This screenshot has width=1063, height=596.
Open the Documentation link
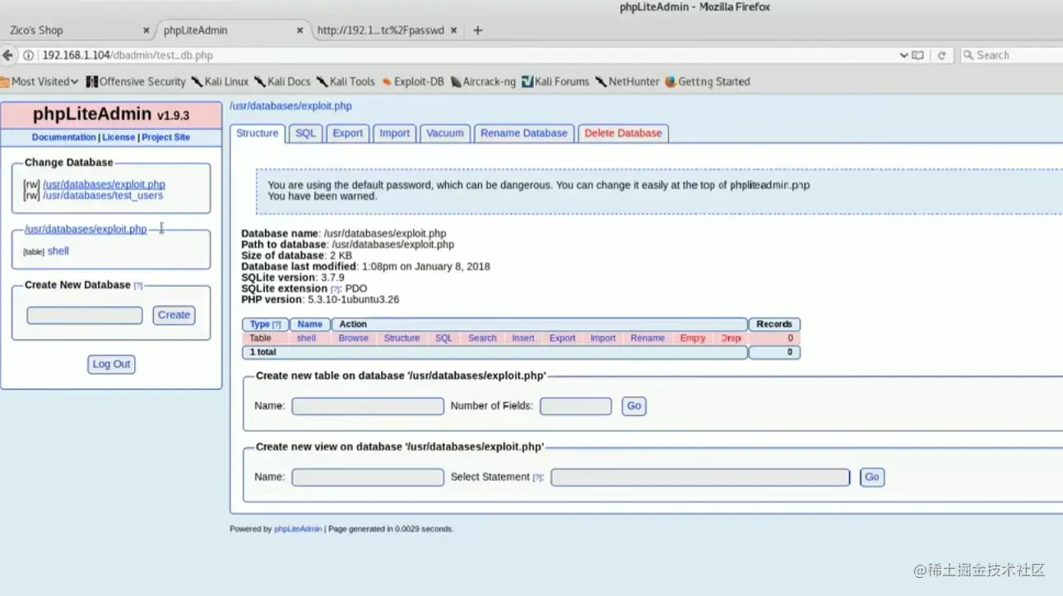64,137
